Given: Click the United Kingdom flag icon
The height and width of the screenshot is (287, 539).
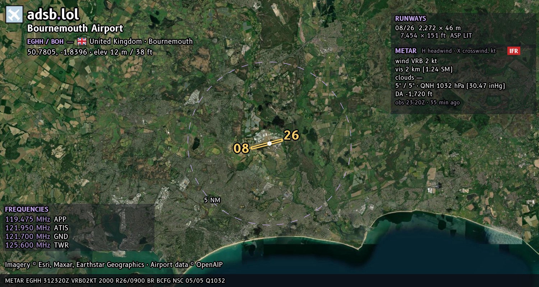Looking at the screenshot, I should pyautogui.click(x=82, y=41).
